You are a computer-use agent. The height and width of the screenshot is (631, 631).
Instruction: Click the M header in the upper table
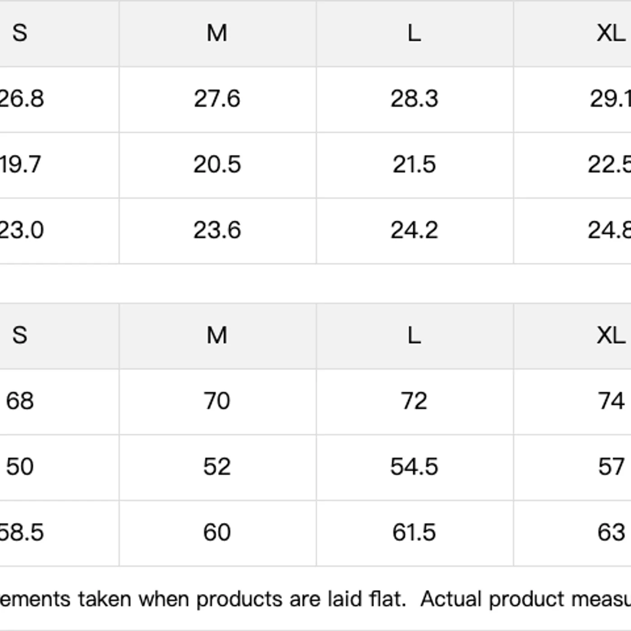tap(217, 33)
